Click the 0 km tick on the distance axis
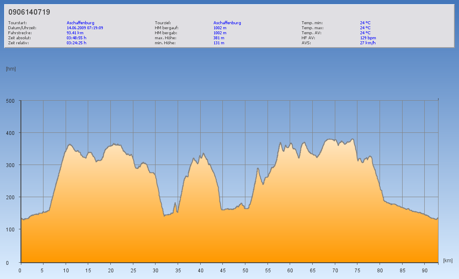This screenshot has height=279, width=459. [x=20, y=270]
